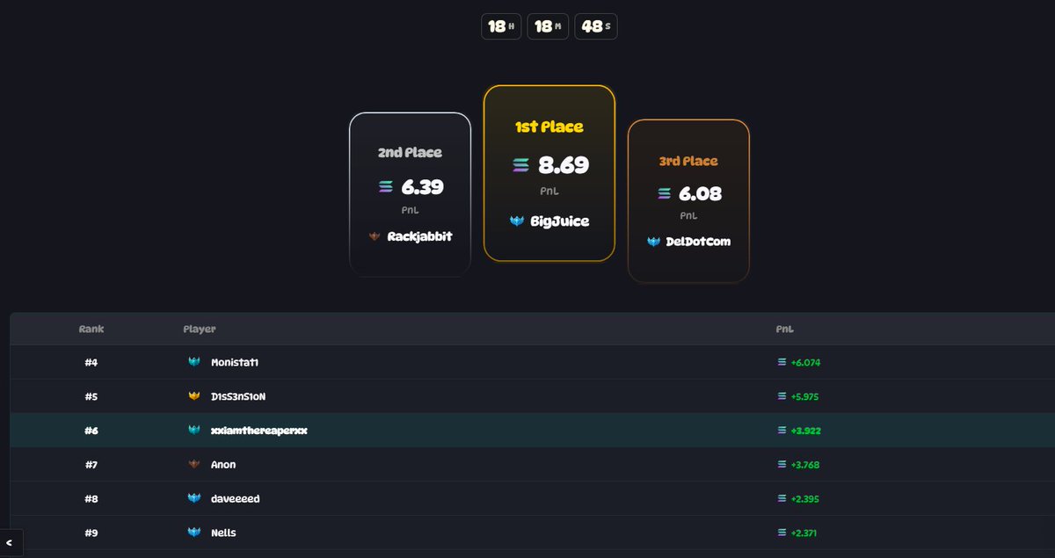Select the PnL column header
Viewport: 1055px width, 558px height.
point(785,329)
